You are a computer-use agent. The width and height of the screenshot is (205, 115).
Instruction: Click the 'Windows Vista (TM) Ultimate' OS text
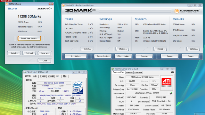[154, 41]
